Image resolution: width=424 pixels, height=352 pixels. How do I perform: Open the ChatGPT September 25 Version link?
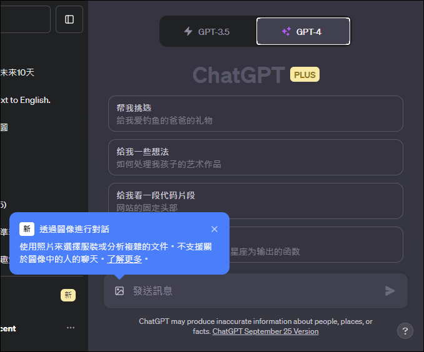[x=265, y=331]
